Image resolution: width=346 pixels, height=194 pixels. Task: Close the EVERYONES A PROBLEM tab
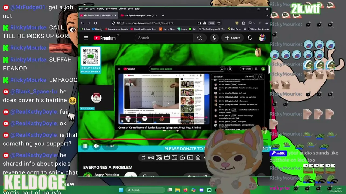pyautogui.click(x=115, y=15)
